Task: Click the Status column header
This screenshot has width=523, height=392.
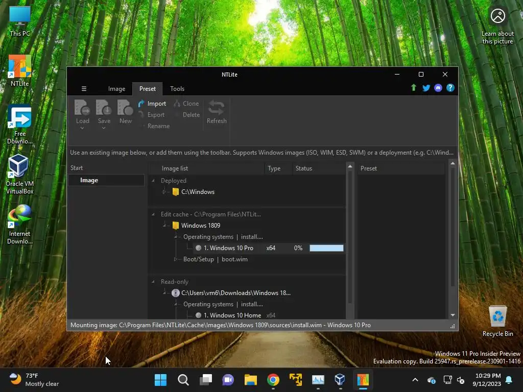Action: click(319, 168)
